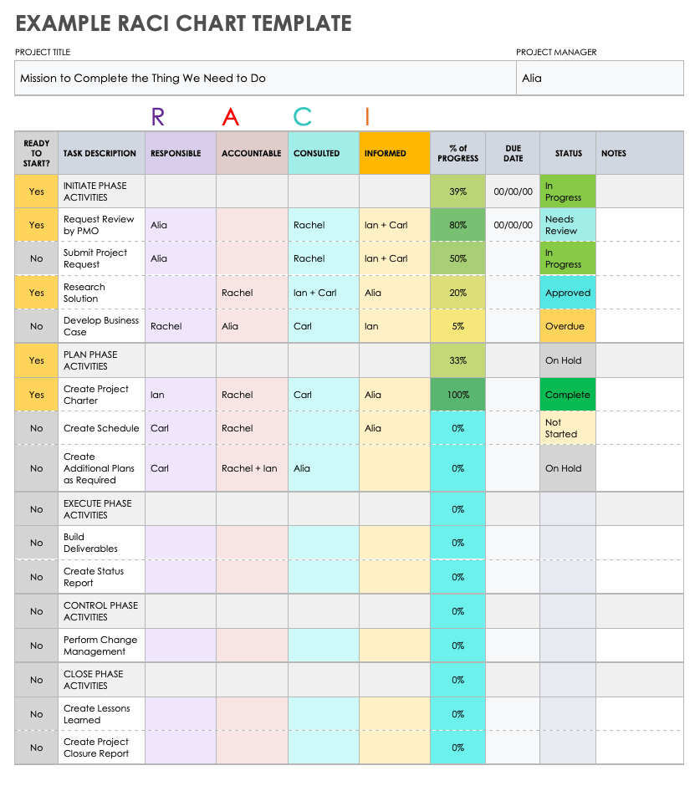
Task: Select the Project Manager field containing Alia
Action: [600, 79]
